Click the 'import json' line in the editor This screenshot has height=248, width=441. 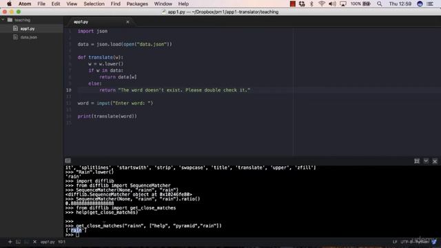pos(92,31)
